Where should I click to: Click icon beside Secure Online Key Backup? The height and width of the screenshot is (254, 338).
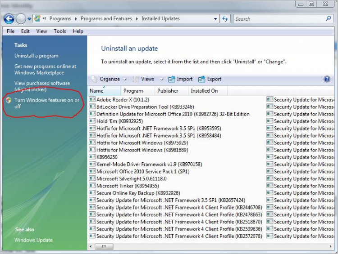(92, 193)
